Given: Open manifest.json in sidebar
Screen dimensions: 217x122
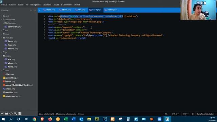Looking at the screenshot, I should [x=10, y=93].
